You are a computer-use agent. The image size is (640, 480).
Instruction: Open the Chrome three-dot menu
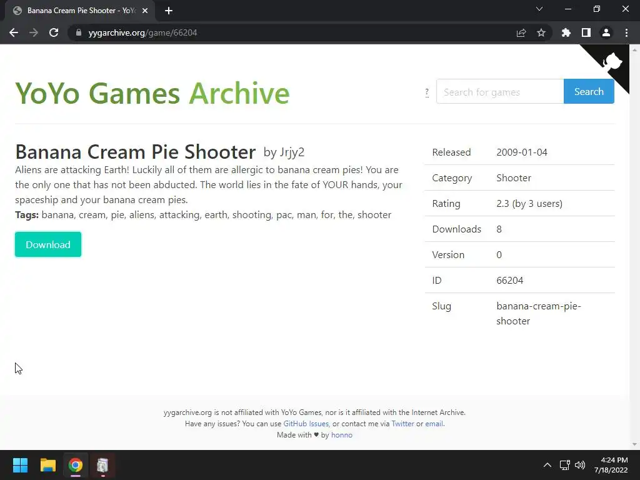pos(626,32)
